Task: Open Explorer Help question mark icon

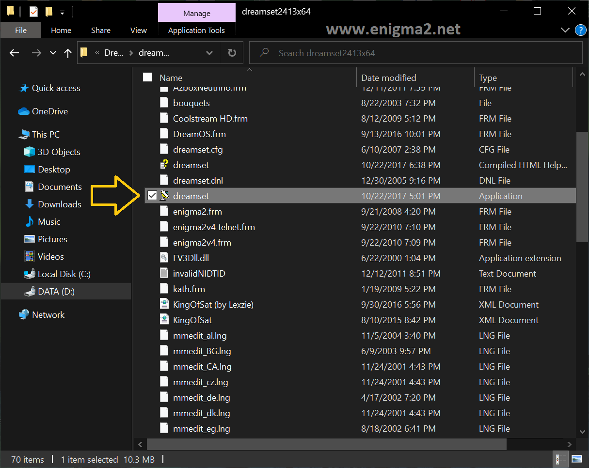Action: point(580,30)
